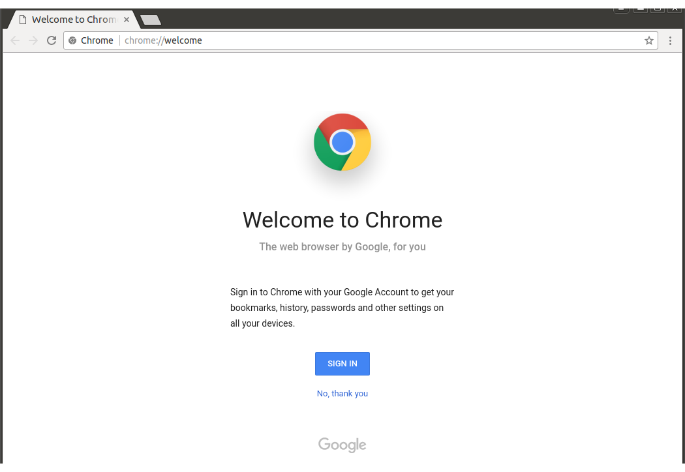685x472 pixels.
Task: Click the forward navigation arrow
Action: (33, 40)
